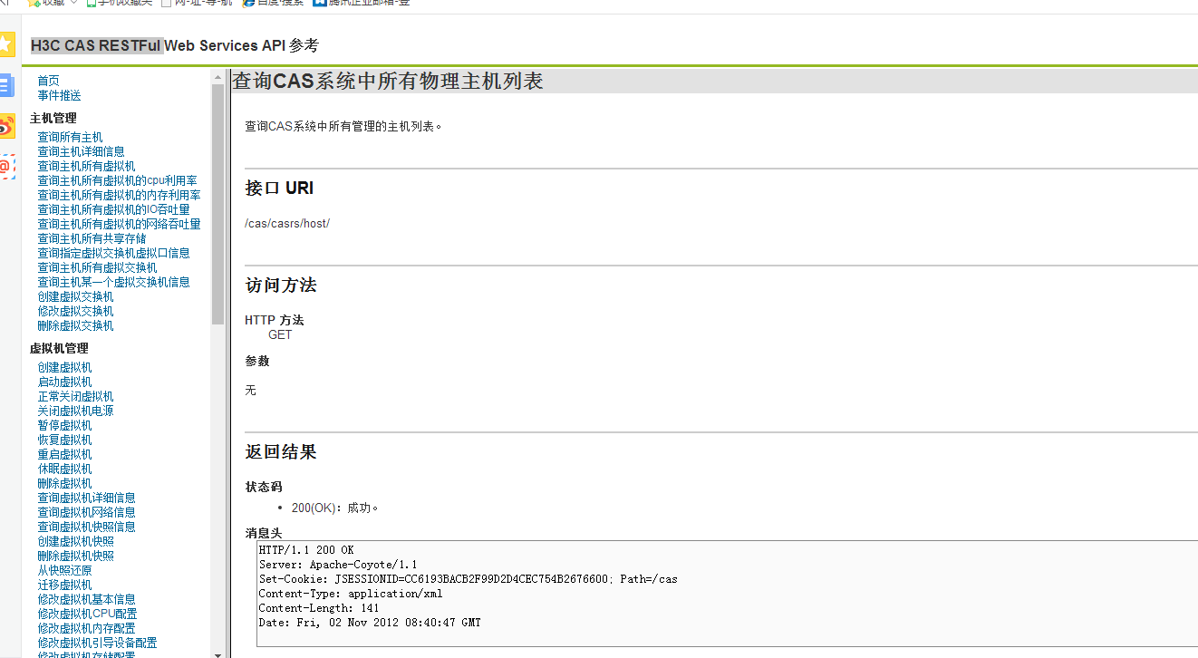Open the Weibo sidebar icon
Image resolution: width=1198 pixels, height=658 pixels.
coord(6,127)
